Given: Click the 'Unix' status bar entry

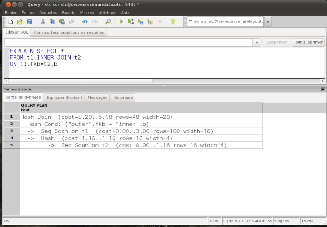Looking at the screenshot, I should tap(214, 221).
